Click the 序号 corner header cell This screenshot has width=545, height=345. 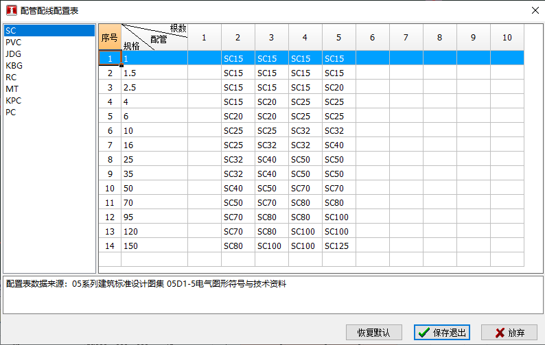pos(110,38)
